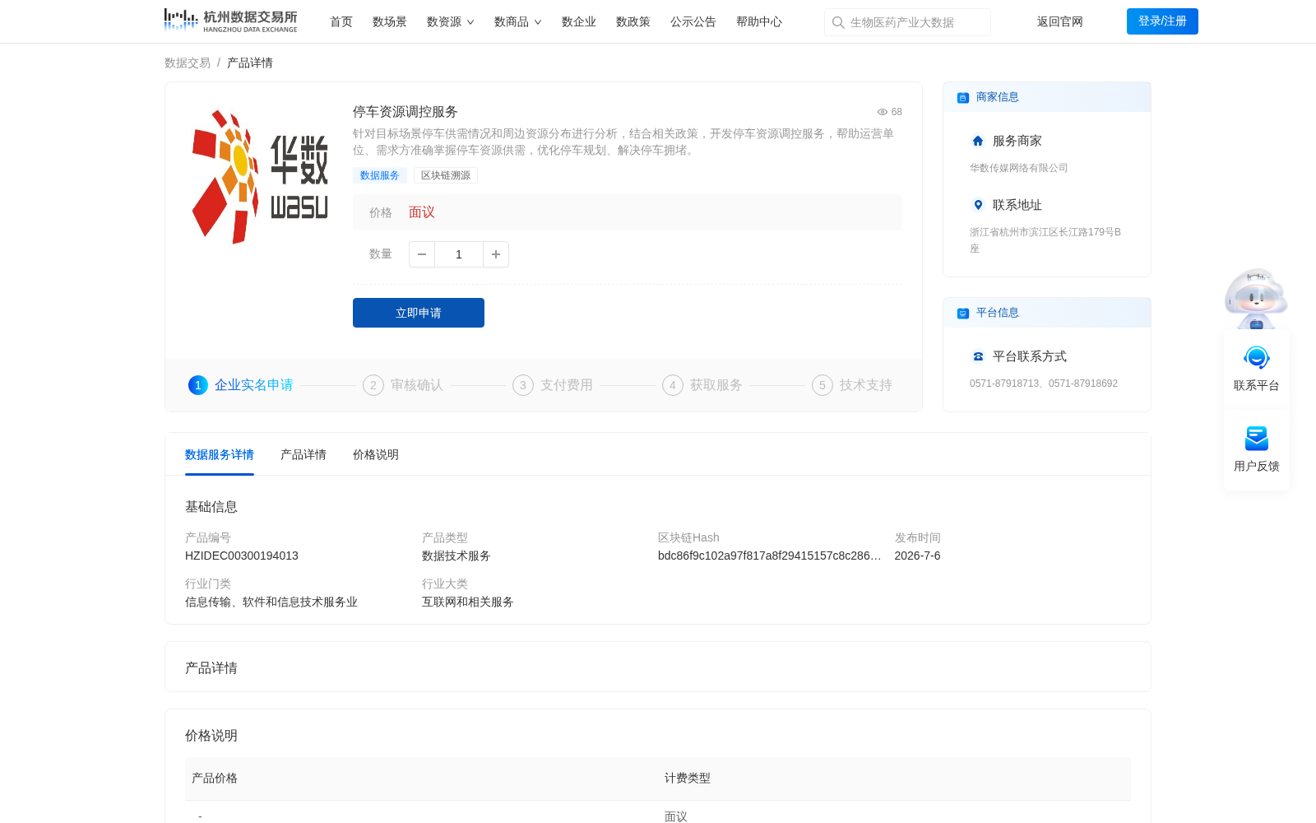Click the robot assistant mascot icon
The height and width of the screenshot is (823, 1316).
[1256, 298]
